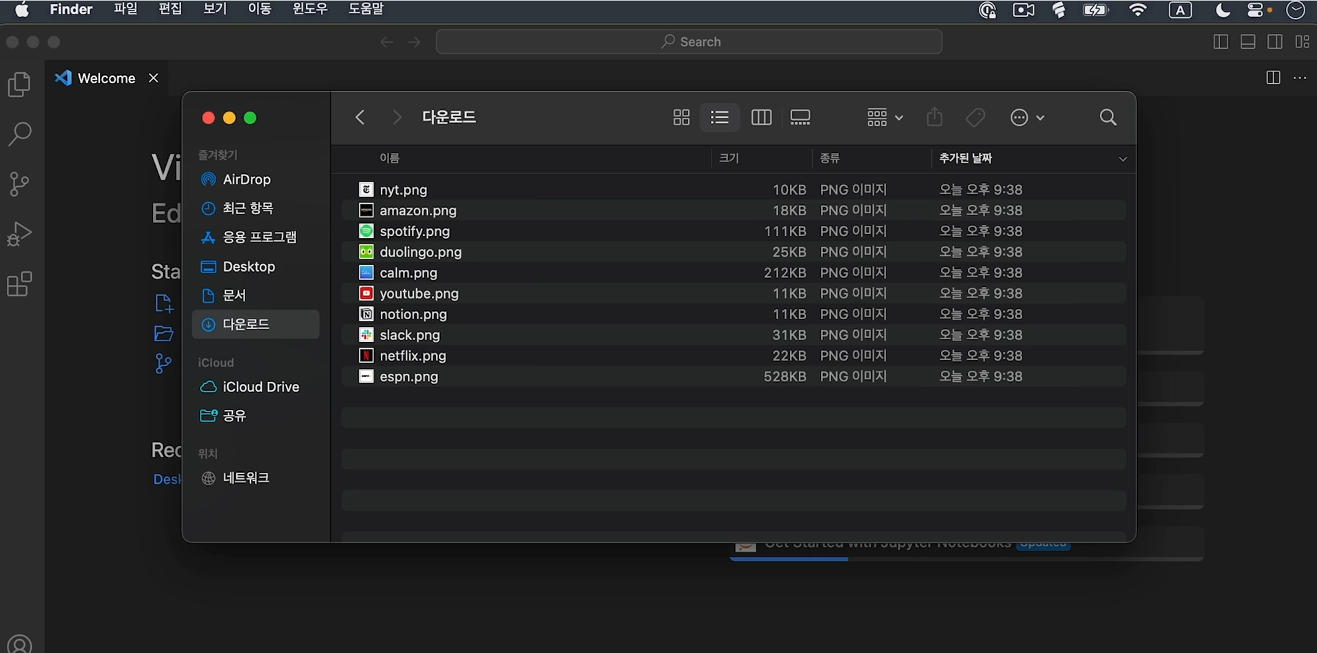Customize VS Code layout icon
Screen dimensions: 1317x653
[x=1302, y=42]
